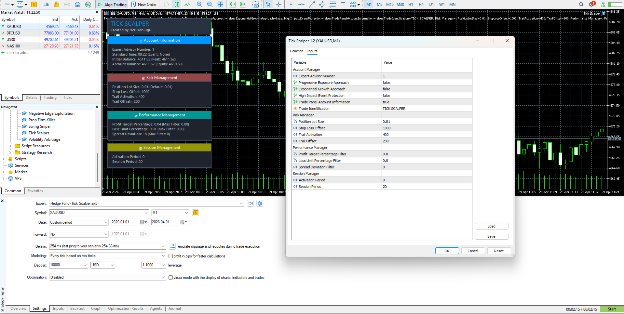Click the chart screenshot camera icon
The height and width of the screenshot is (314, 624).
tap(256, 5)
